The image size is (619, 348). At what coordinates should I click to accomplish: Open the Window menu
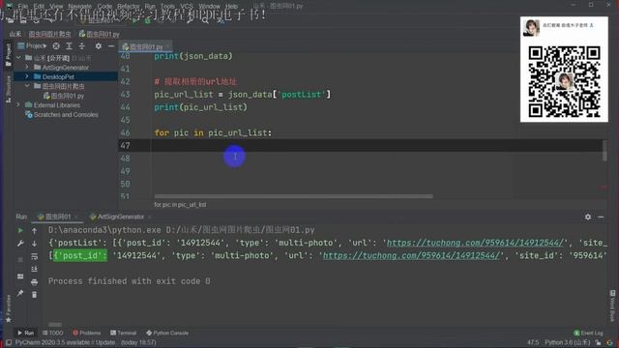[x=209, y=7]
